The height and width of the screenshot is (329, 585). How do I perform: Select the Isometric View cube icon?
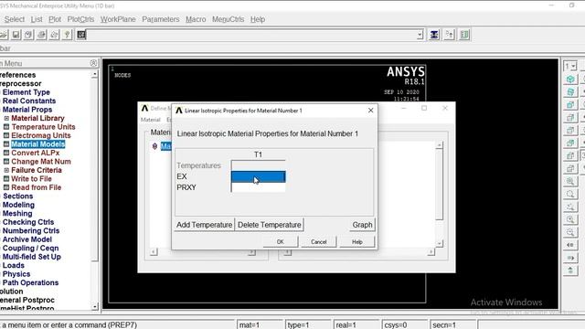pyautogui.click(x=570, y=80)
